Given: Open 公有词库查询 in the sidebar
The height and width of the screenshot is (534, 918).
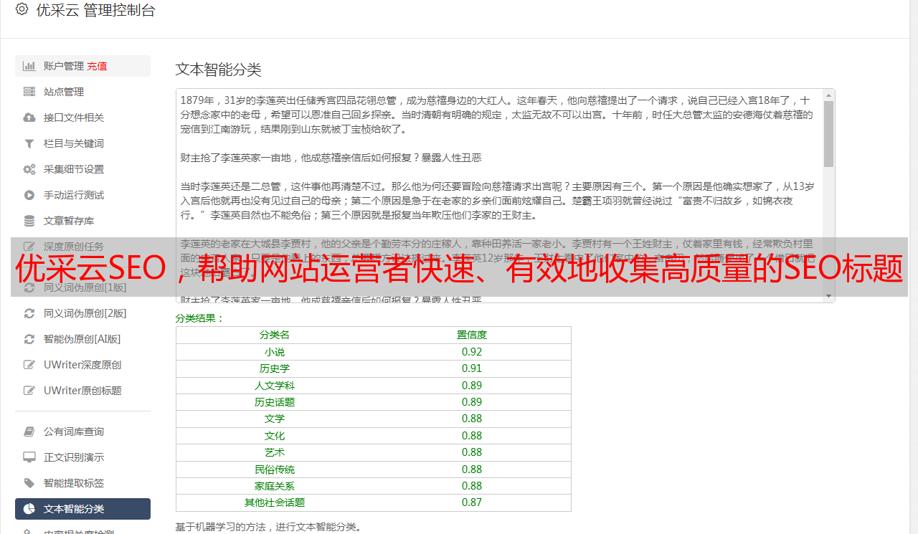Looking at the screenshot, I should coord(82,432).
